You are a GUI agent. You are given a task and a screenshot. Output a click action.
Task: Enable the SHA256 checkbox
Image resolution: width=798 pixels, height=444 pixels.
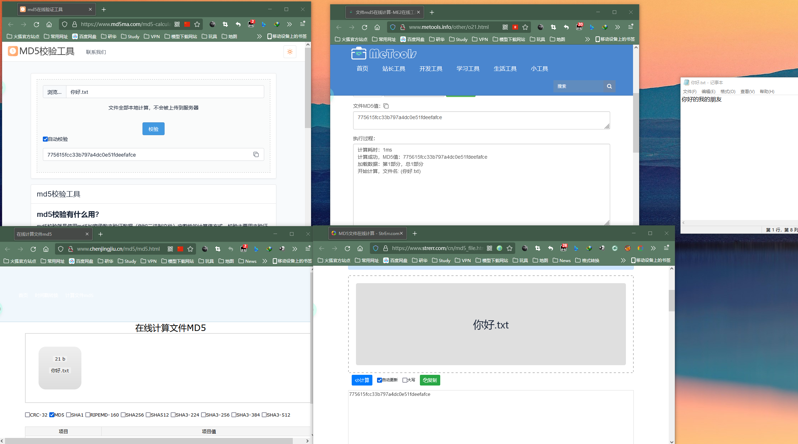pyautogui.click(x=123, y=415)
